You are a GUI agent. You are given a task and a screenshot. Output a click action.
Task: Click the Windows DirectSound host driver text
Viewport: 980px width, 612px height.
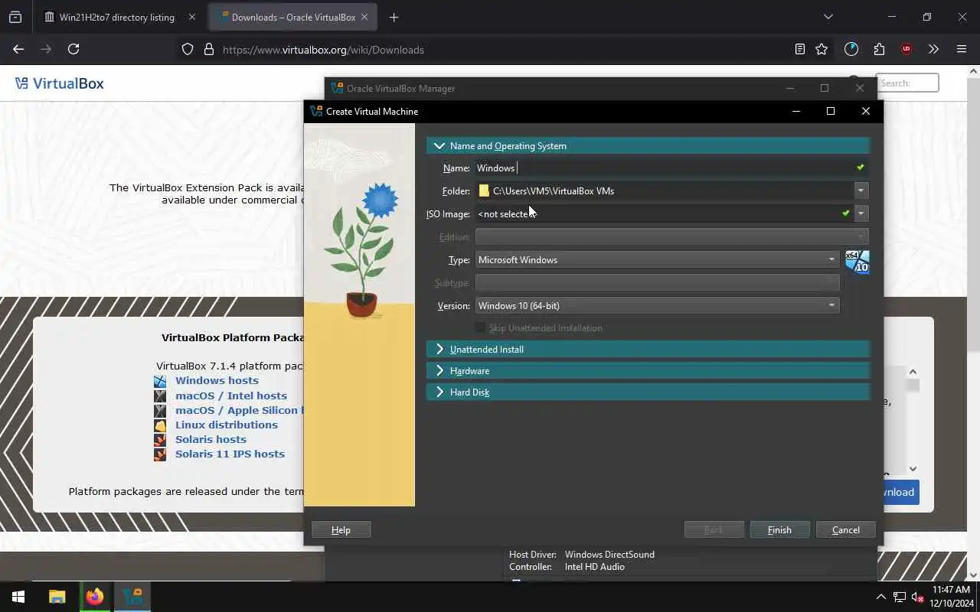click(x=609, y=555)
